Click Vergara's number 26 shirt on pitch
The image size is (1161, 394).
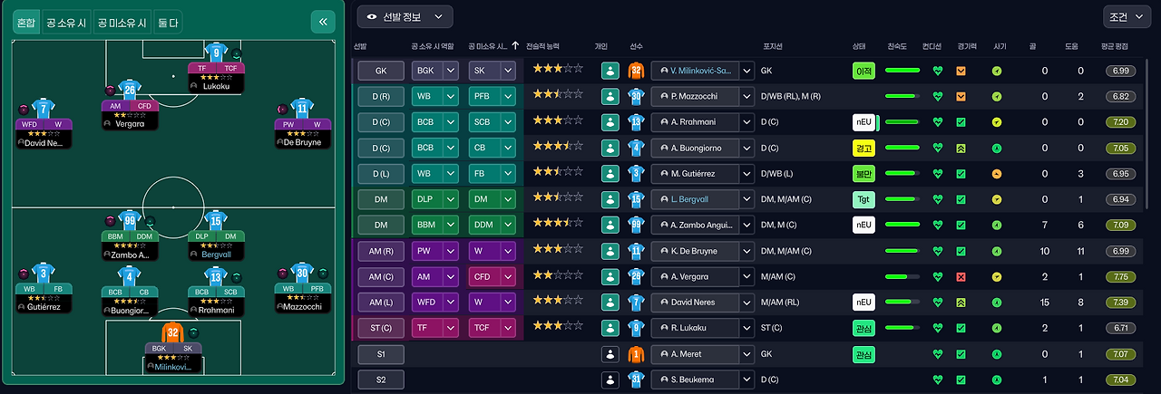[x=130, y=89]
